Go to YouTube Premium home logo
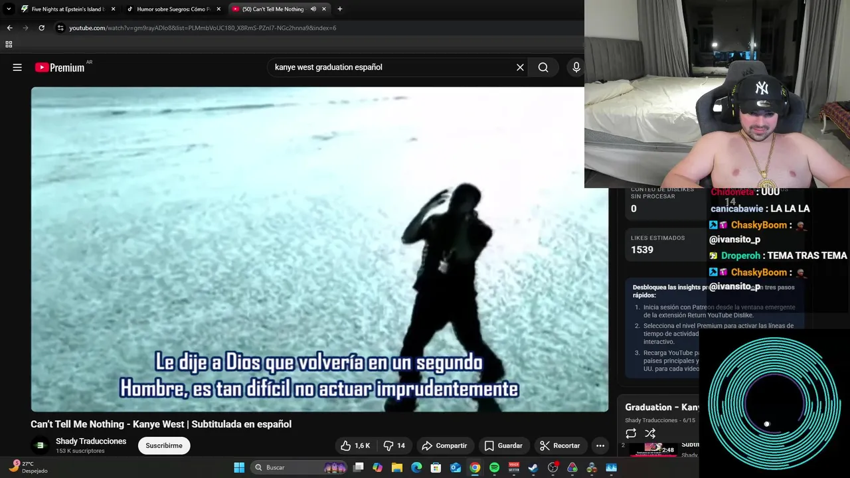850x478 pixels. click(x=60, y=67)
